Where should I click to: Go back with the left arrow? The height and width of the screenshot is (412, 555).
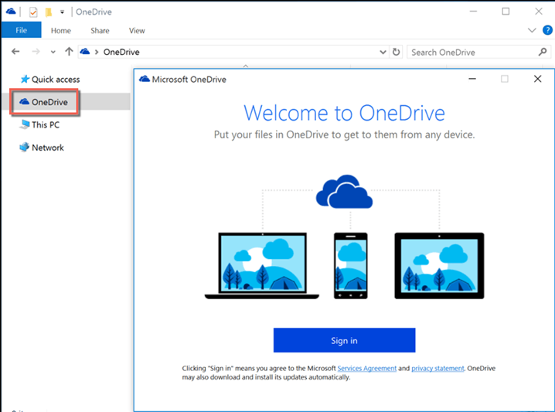tap(15, 52)
